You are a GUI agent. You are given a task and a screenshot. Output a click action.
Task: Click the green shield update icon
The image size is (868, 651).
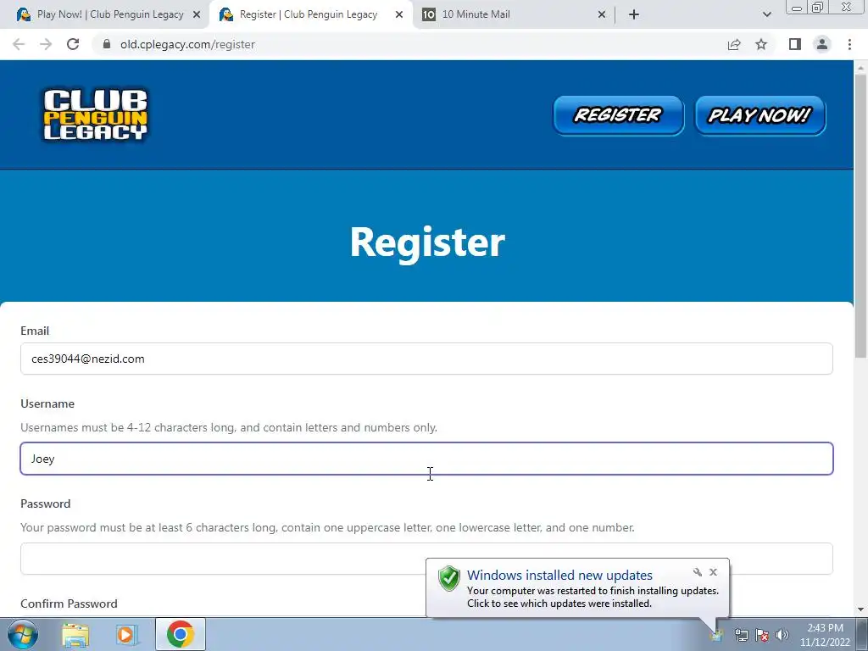pyautogui.click(x=449, y=578)
